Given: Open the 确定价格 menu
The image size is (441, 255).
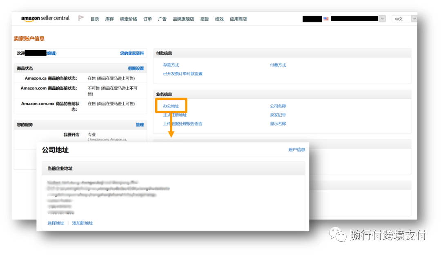Looking at the screenshot, I should click(x=129, y=19).
